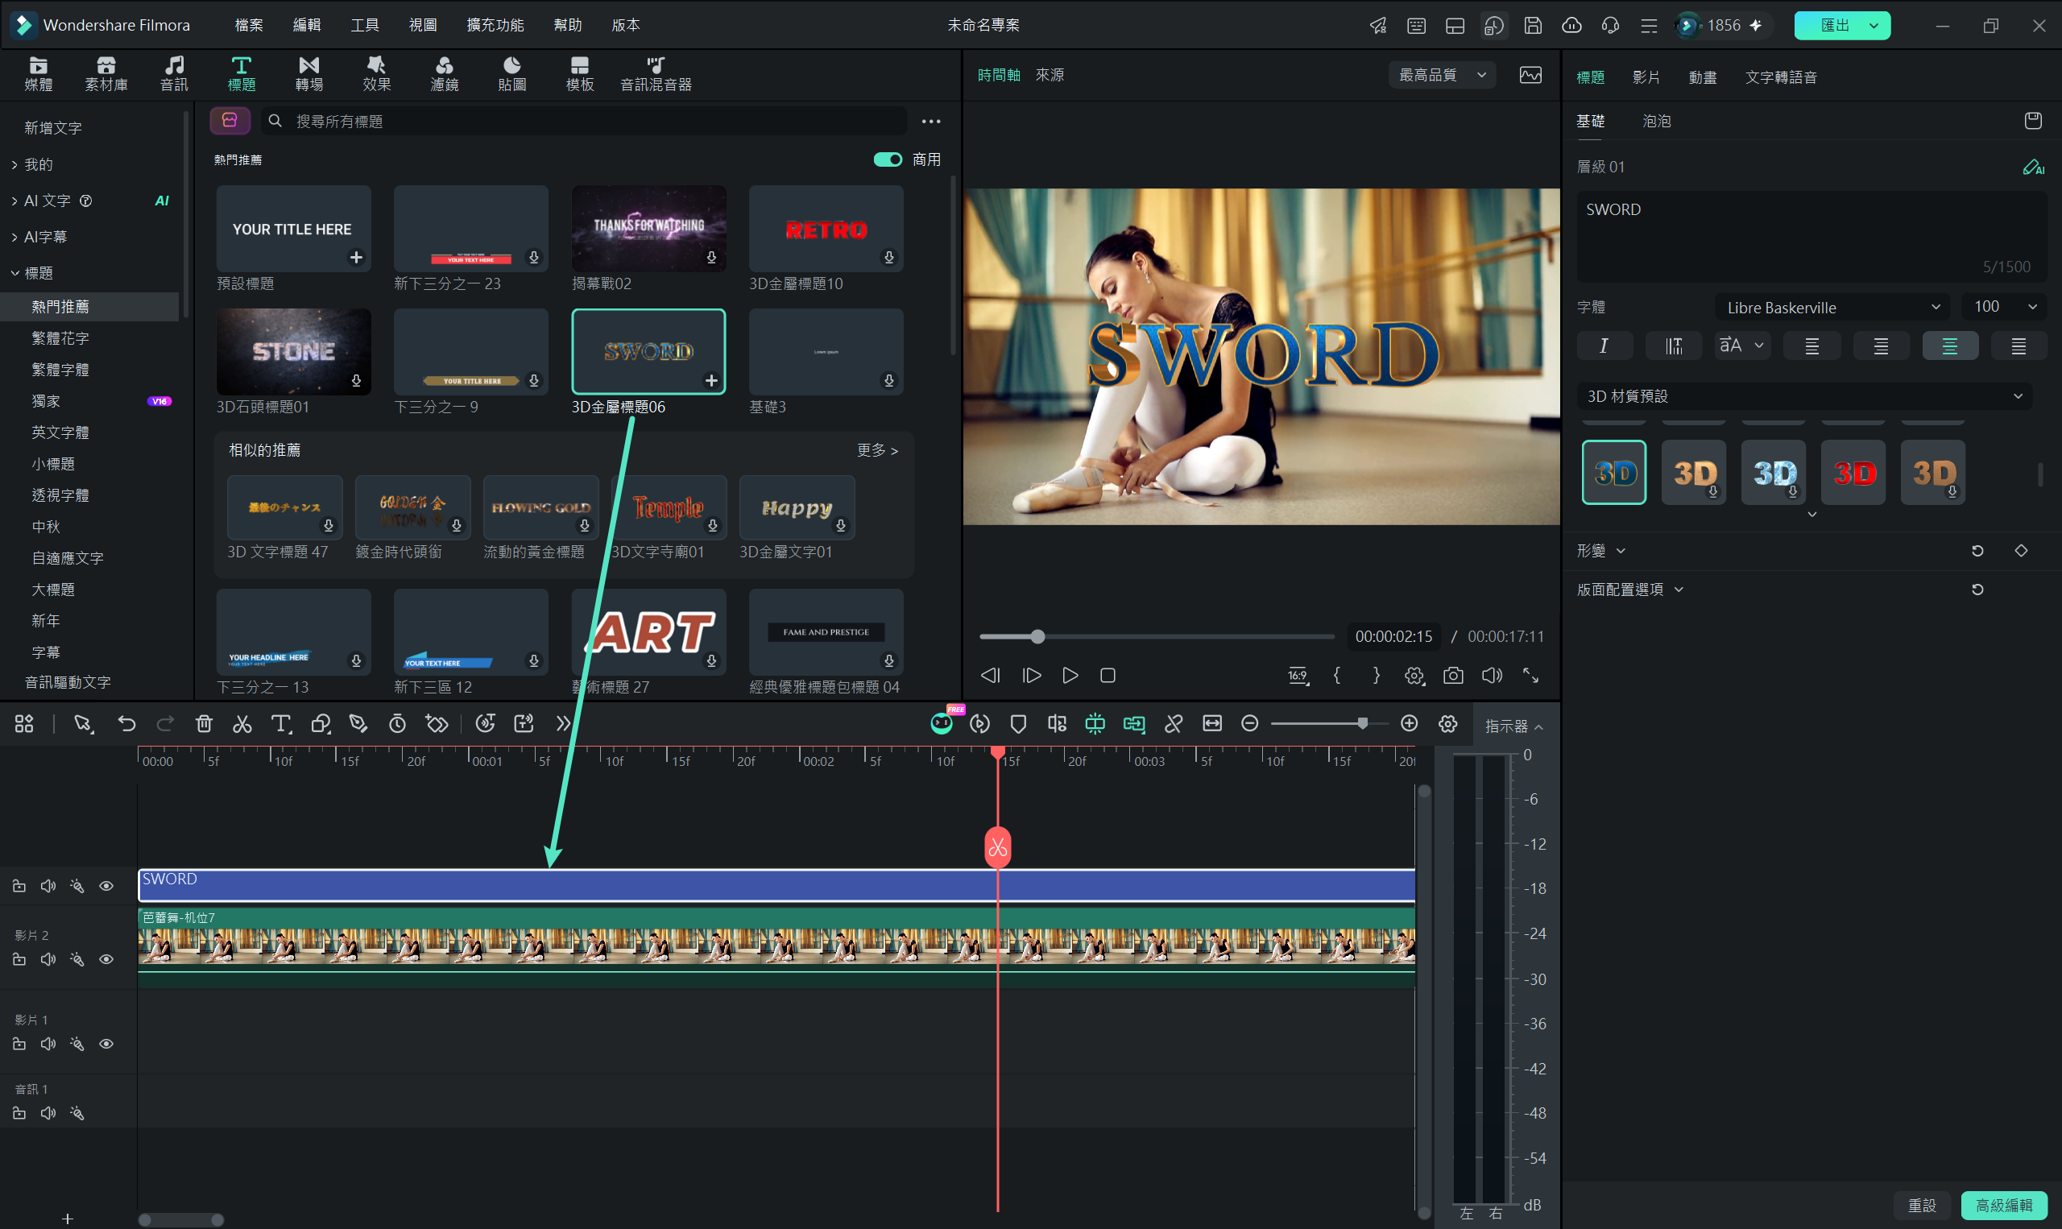
Task: Toggle the commercial use (商用) switch
Action: click(888, 159)
